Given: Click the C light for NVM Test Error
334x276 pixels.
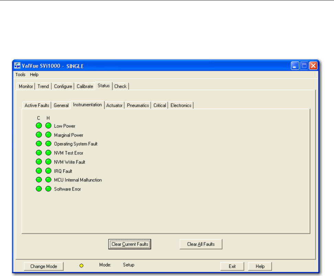Looking at the screenshot, I should 39,152.
